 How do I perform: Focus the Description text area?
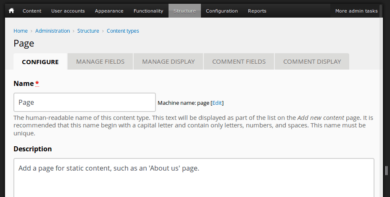(x=194, y=178)
